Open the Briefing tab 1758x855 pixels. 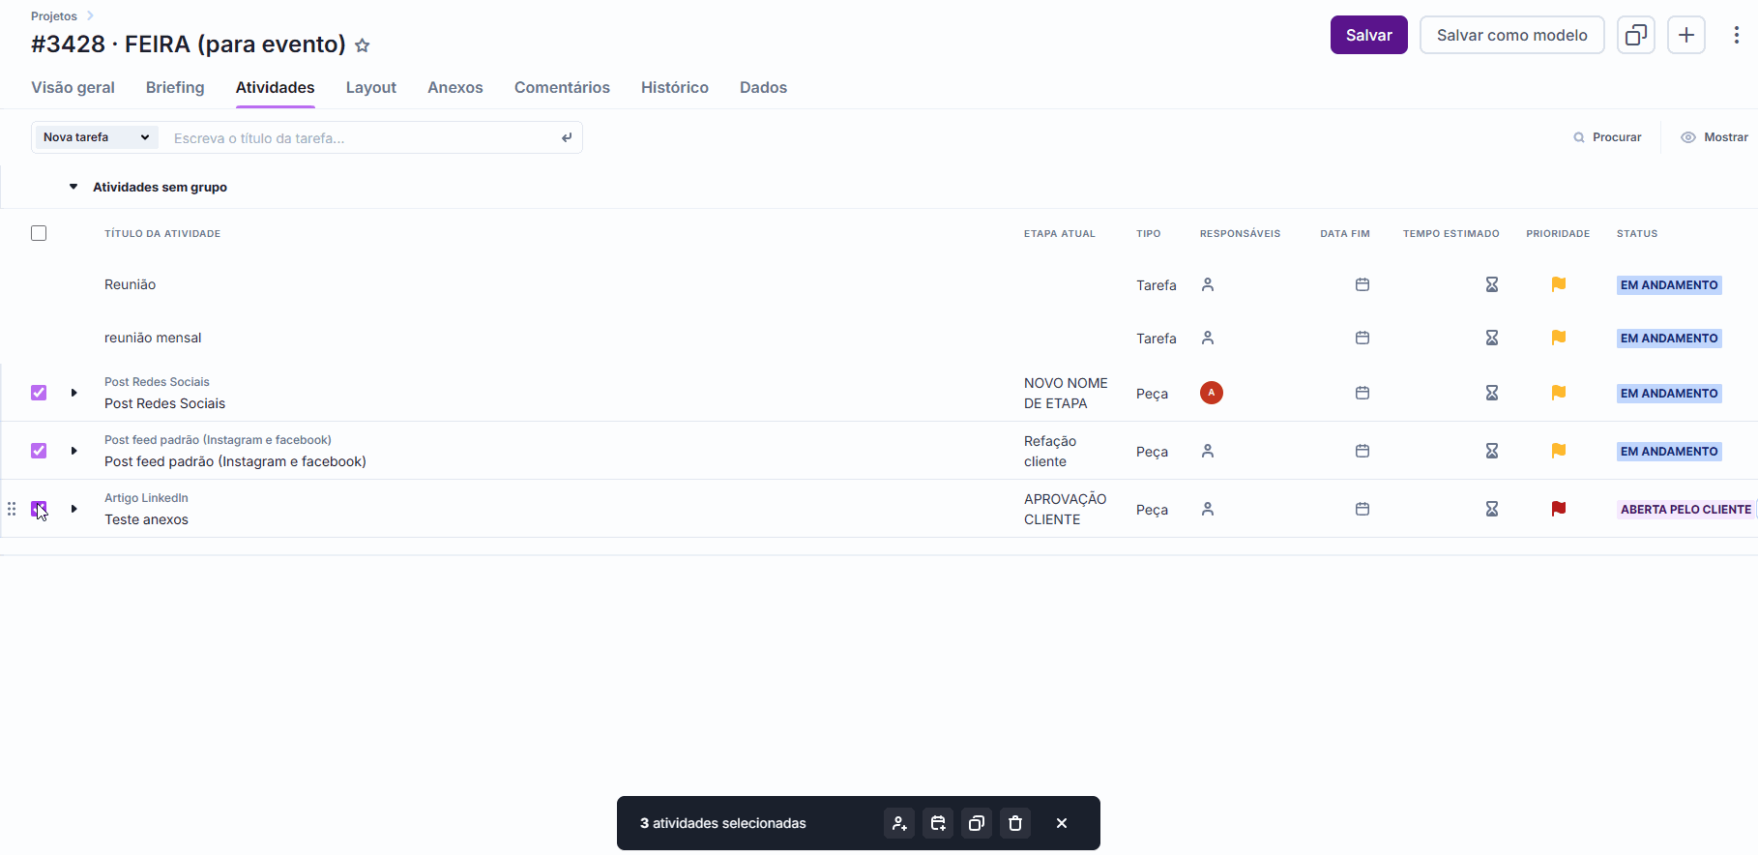coord(175,87)
